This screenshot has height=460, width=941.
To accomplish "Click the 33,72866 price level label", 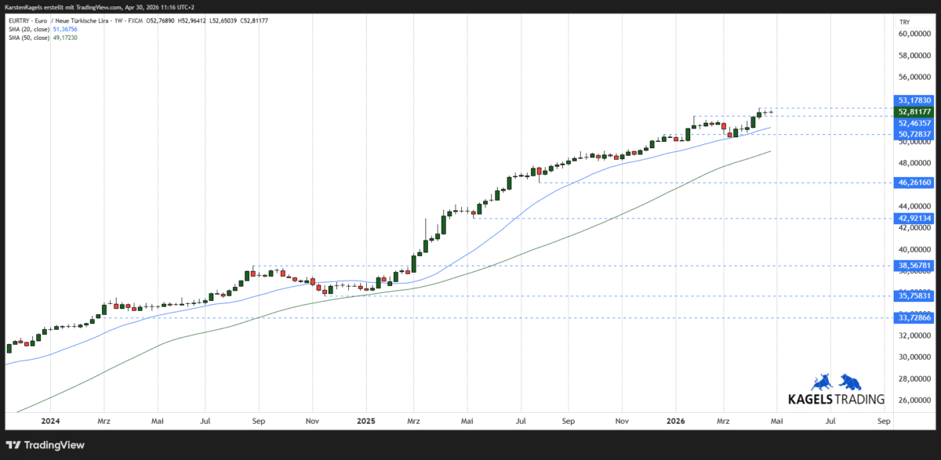I will click(914, 317).
